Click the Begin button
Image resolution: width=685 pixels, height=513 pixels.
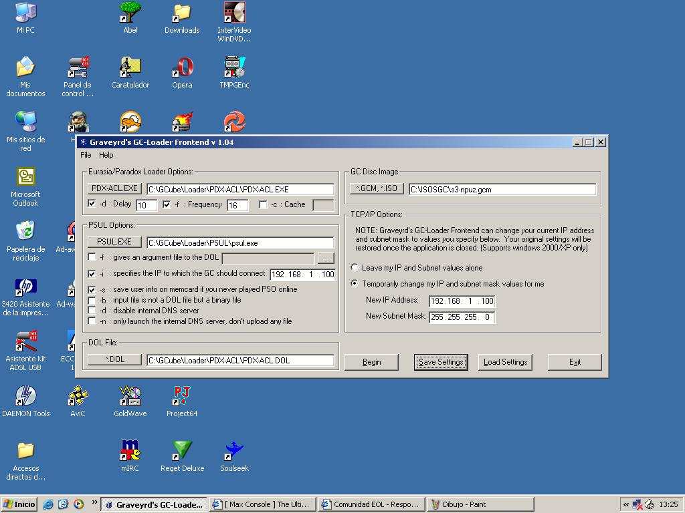click(x=371, y=362)
